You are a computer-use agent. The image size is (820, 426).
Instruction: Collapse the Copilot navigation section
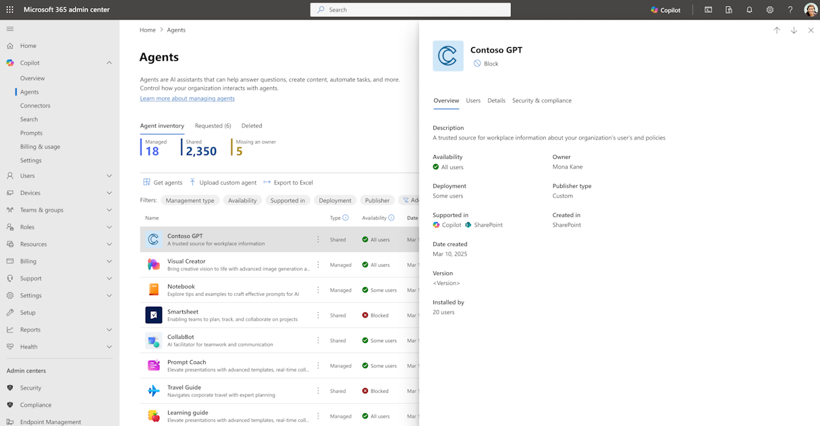click(x=109, y=63)
